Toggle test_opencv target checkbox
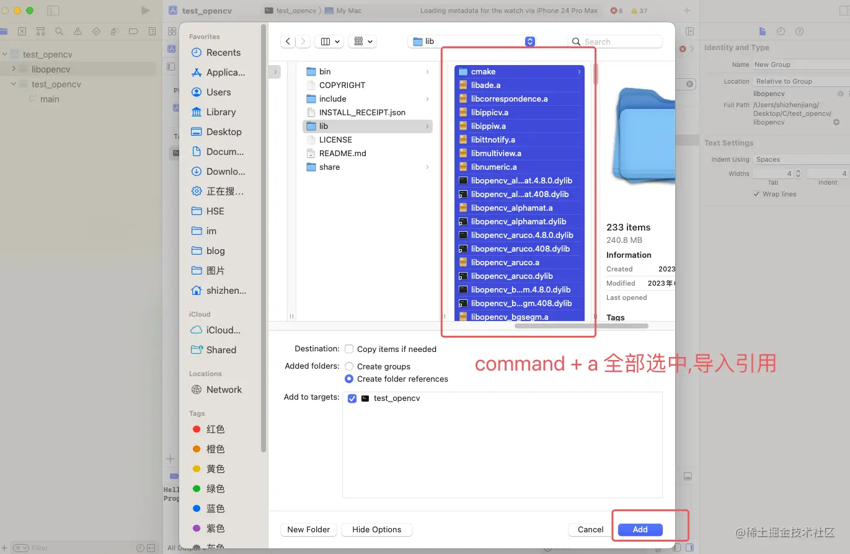Screen dimensions: 850x554 [352, 398]
